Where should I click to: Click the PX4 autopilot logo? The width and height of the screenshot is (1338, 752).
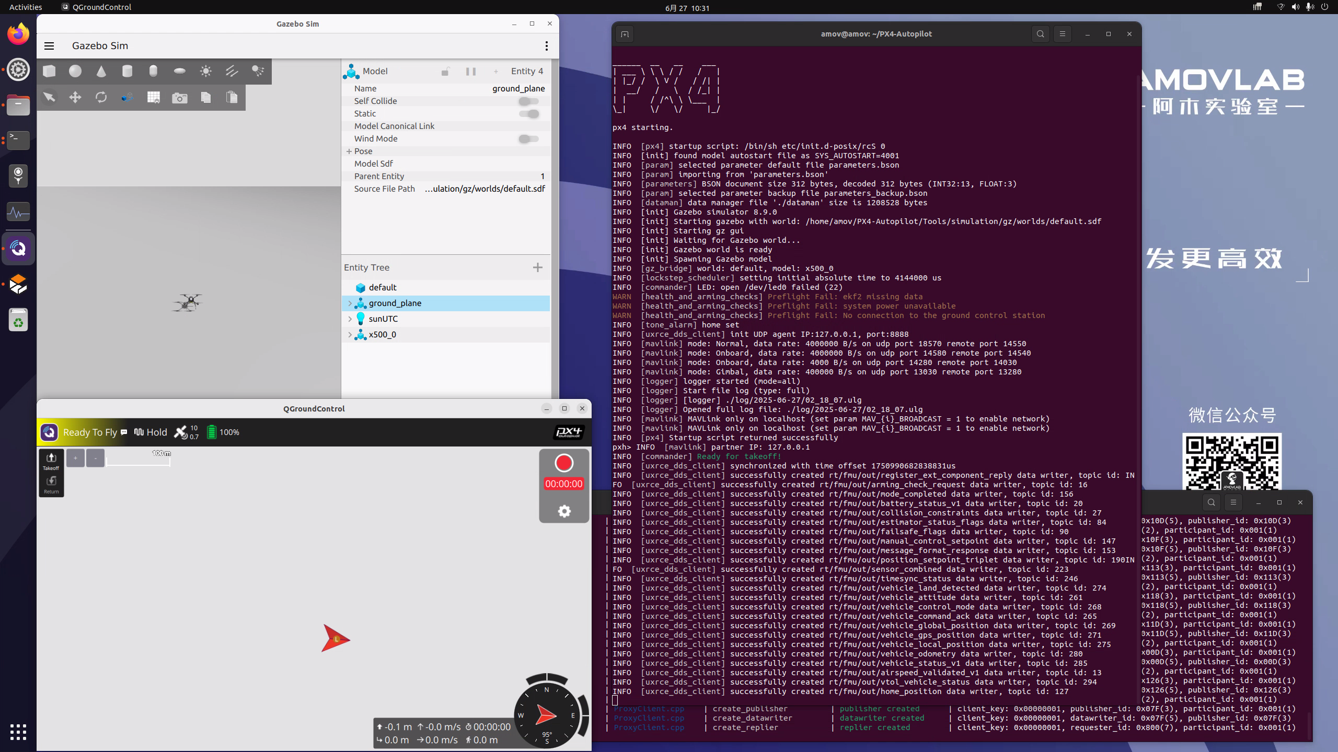pyautogui.click(x=569, y=432)
